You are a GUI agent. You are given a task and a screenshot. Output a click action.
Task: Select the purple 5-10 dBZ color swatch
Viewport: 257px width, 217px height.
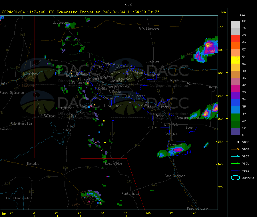[x=235, y=131]
